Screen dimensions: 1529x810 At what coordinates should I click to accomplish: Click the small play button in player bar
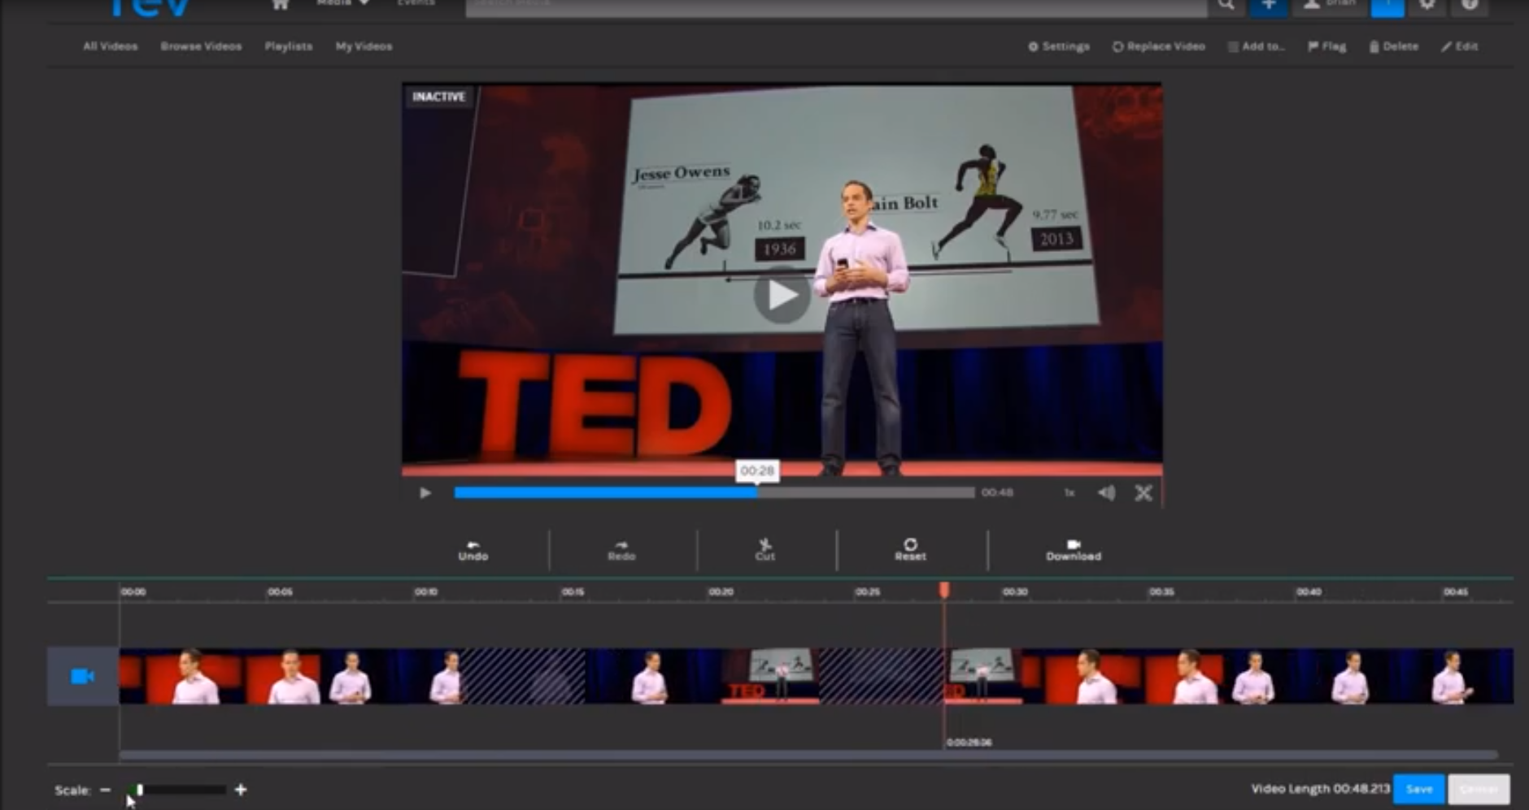(425, 493)
